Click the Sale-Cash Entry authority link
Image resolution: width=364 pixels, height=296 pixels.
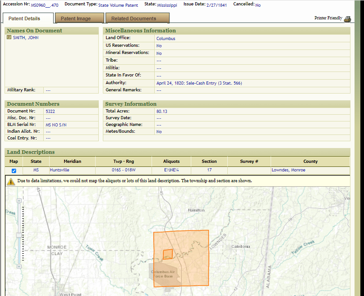199,83
